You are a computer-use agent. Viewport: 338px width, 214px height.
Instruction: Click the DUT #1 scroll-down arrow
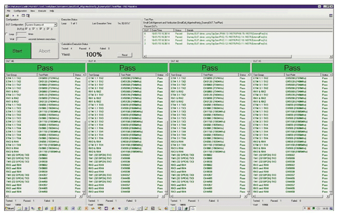click(x=166, y=193)
